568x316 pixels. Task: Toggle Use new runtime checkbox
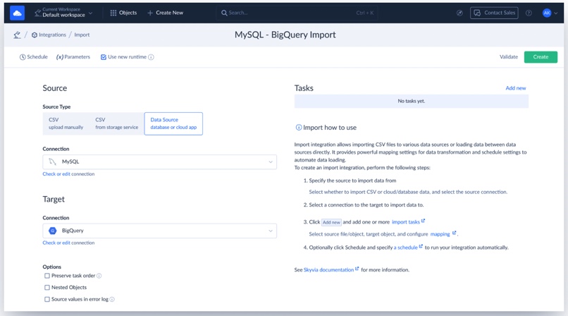(103, 57)
